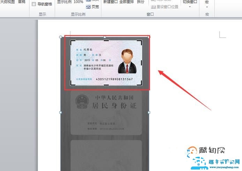The image size is (242, 171).
Task: Click the picture's top-left round corner handle
Action: point(61,37)
